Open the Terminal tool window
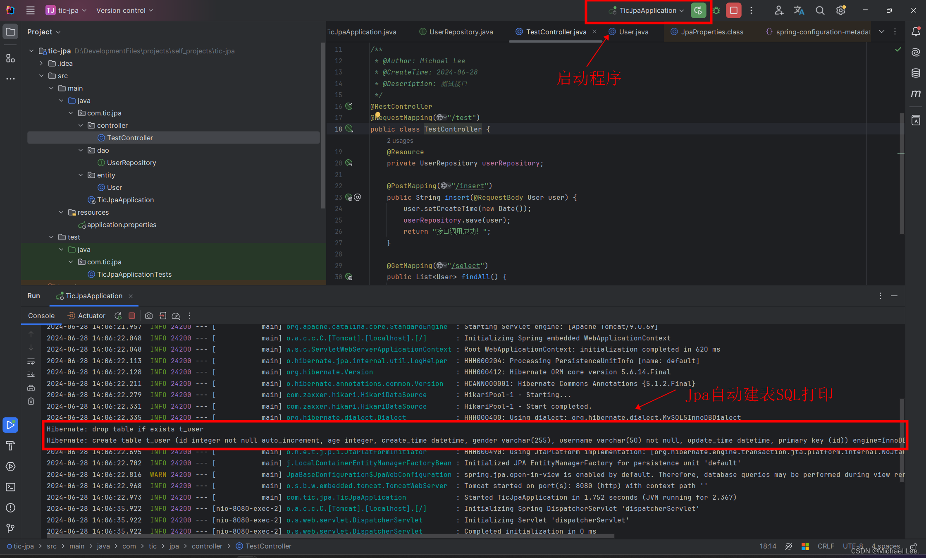Screen dimensions: 926x558 click(11, 487)
